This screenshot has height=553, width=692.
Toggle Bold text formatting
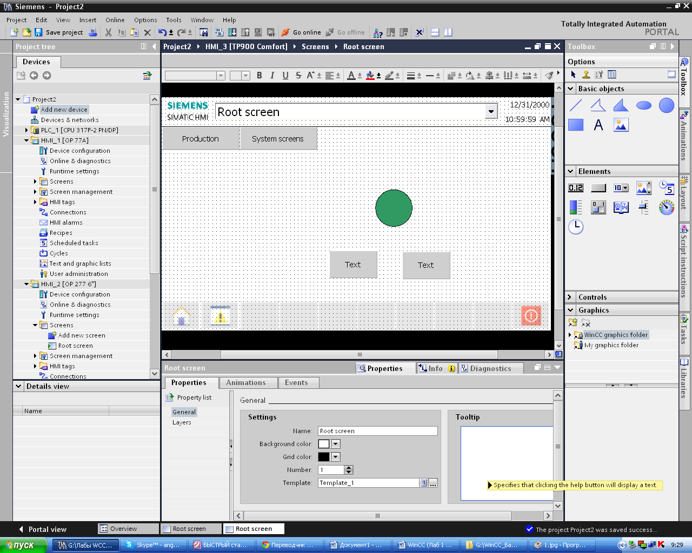point(259,76)
